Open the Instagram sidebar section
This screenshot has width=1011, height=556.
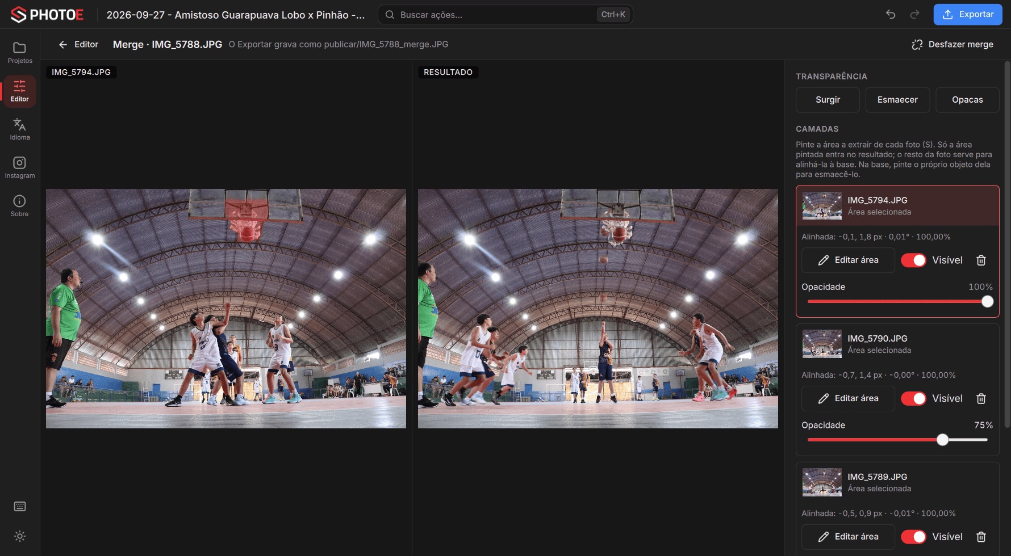pos(20,168)
